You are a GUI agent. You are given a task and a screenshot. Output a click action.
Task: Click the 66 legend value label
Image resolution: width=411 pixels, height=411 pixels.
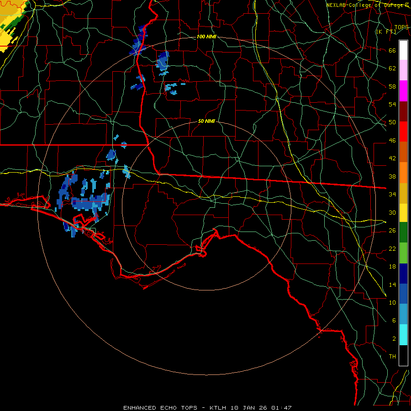tap(392, 50)
